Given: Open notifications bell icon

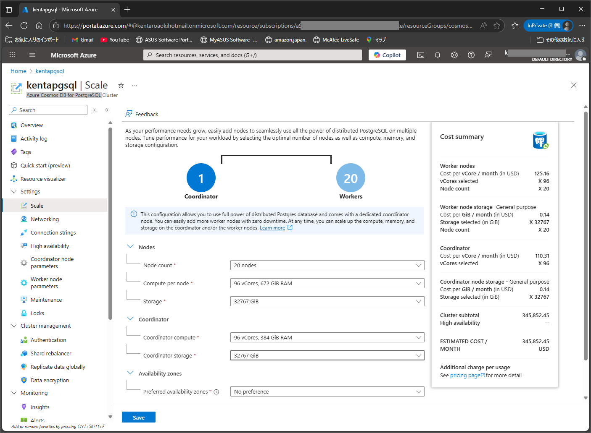Looking at the screenshot, I should [438, 55].
